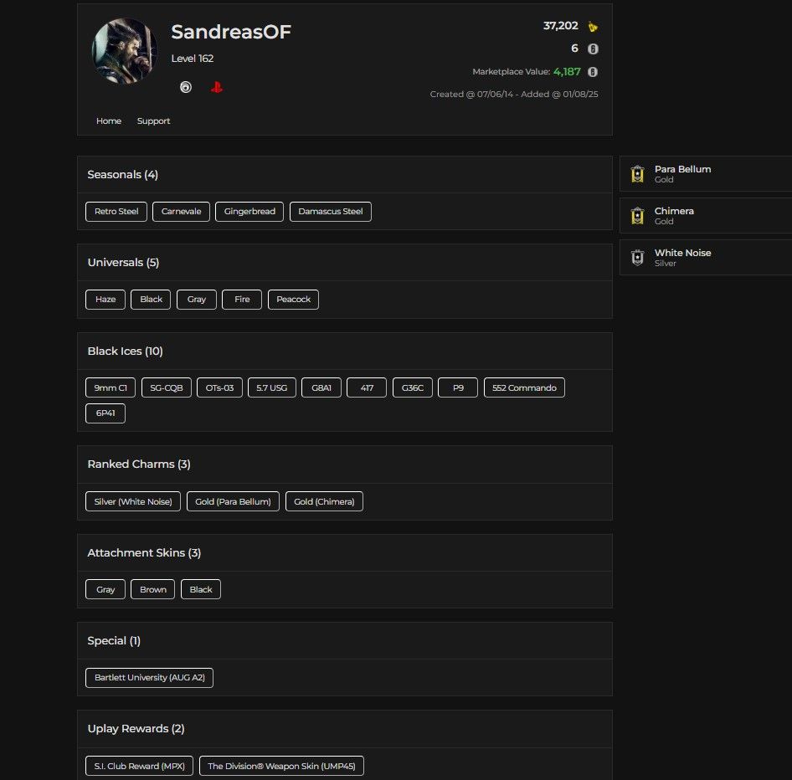Choose the G36C Black Ice tag
792x780 pixels.
[413, 387]
